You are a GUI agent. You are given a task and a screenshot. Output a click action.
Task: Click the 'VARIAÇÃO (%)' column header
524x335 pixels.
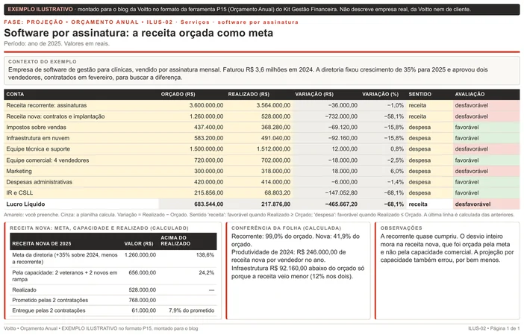pos(380,94)
